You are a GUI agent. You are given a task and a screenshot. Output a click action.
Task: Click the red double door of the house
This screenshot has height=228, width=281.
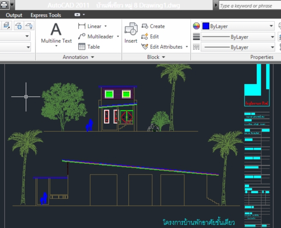click(x=127, y=117)
